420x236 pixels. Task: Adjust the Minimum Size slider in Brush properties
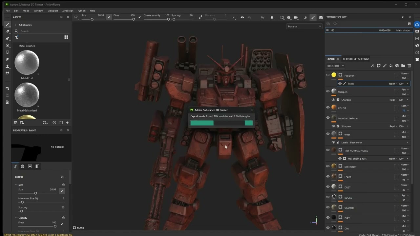[x=41, y=202]
